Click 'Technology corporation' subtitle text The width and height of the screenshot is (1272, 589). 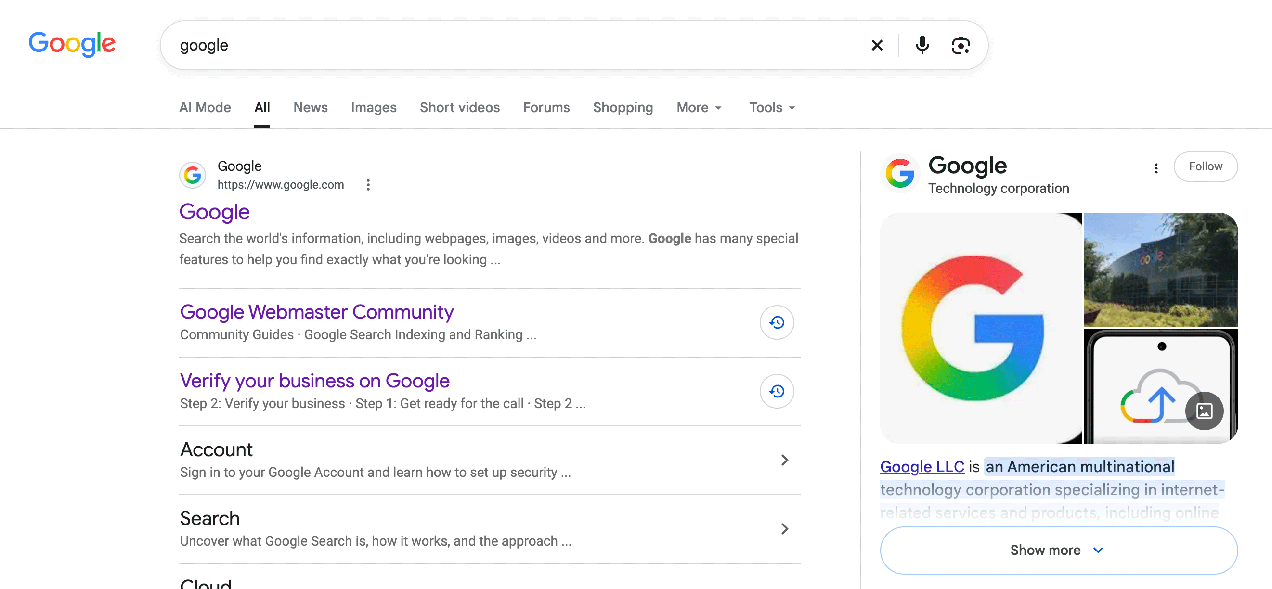(999, 188)
